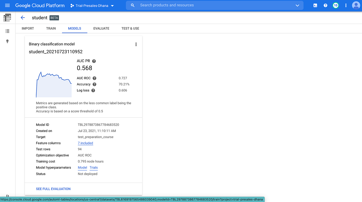View the 10 pending notifications

click(x=335, y=5)
